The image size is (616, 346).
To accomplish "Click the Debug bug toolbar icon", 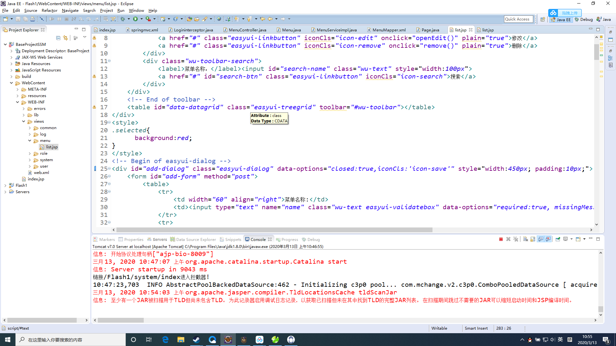I will (x=123, y=19).
